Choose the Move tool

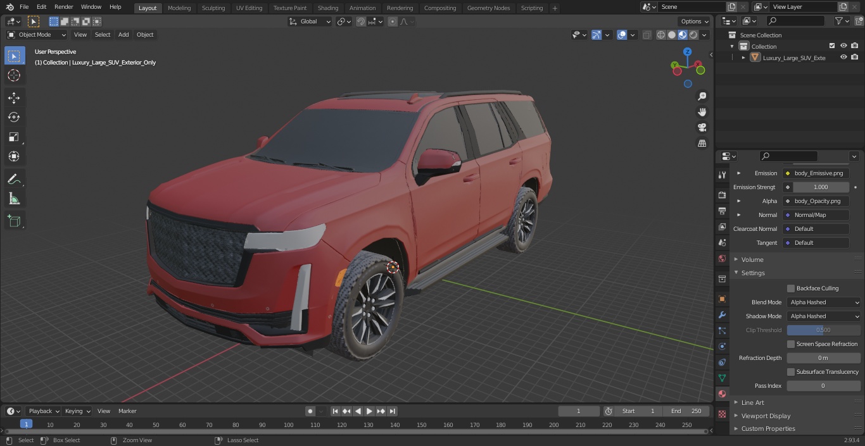pyautogui.click(x=14, y=97)
